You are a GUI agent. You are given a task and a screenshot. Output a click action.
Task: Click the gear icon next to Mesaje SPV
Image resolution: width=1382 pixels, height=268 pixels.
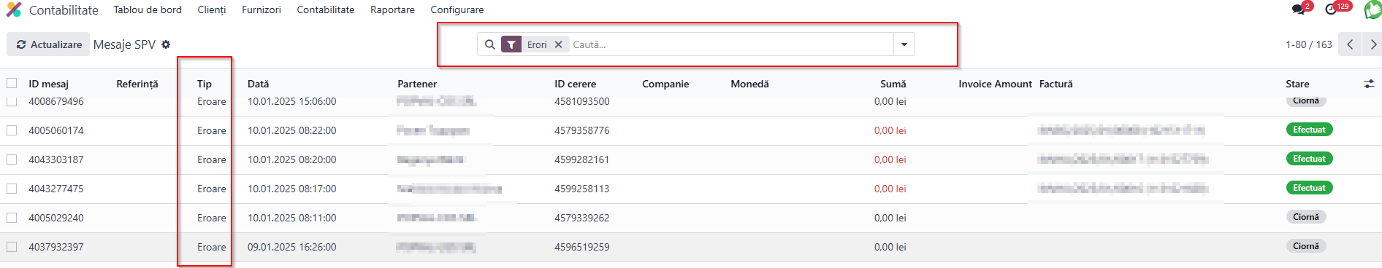166,44
